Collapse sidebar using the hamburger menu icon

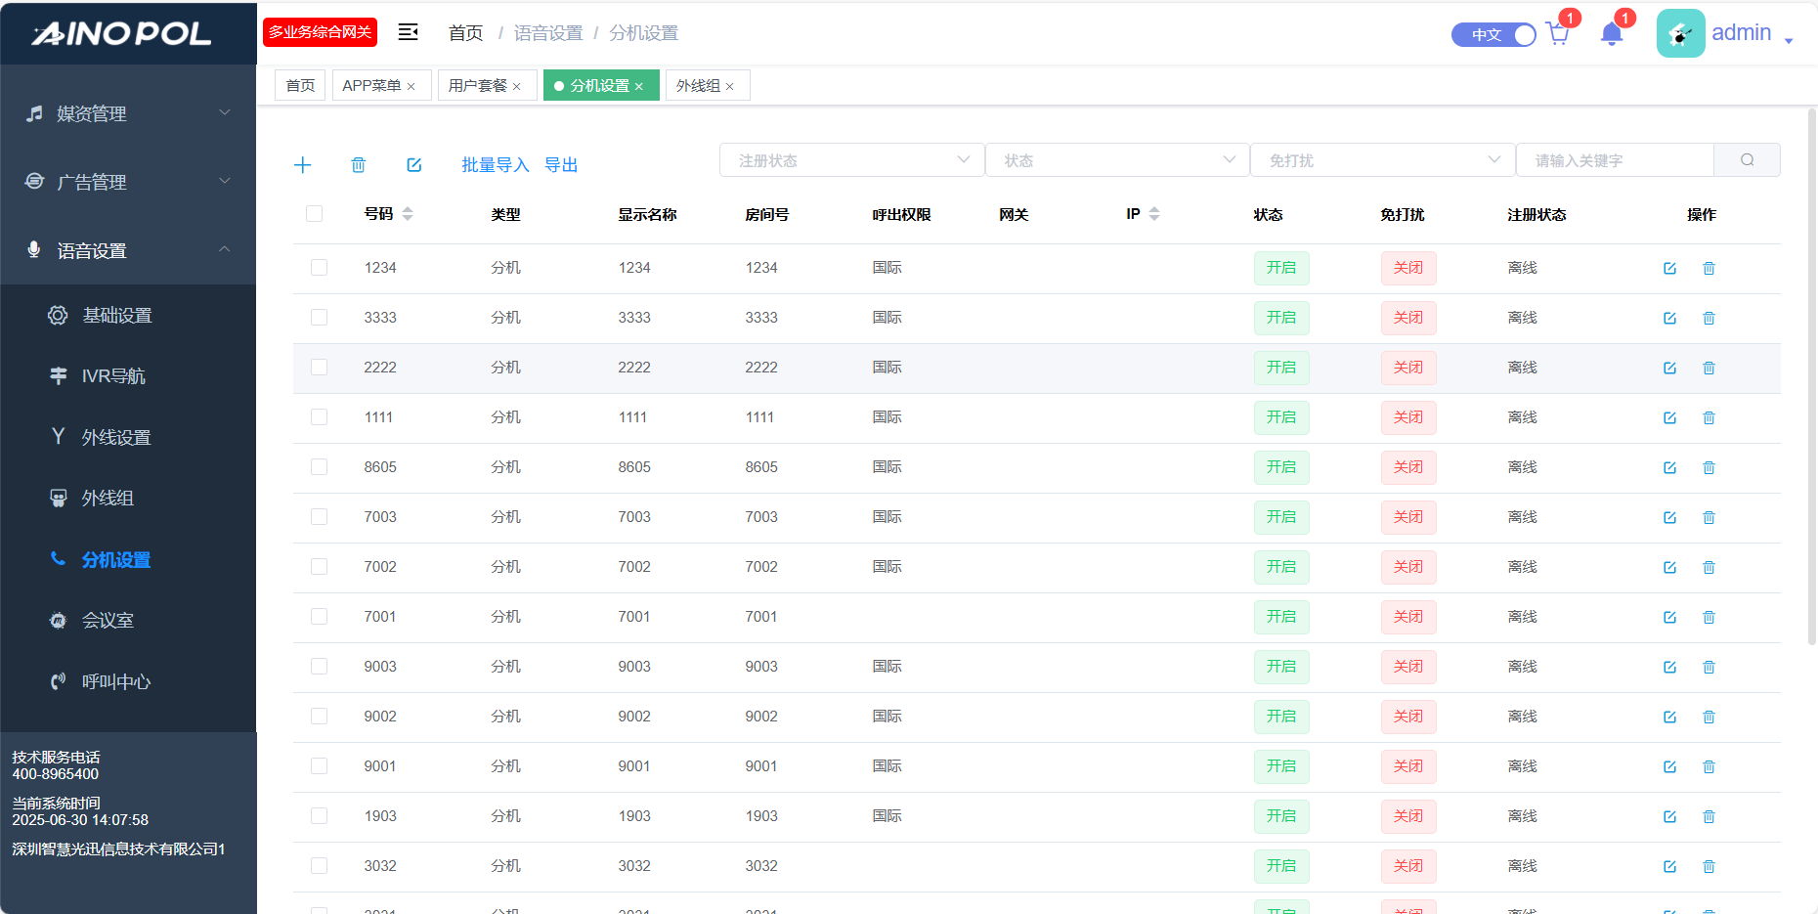tap(408, 33)
